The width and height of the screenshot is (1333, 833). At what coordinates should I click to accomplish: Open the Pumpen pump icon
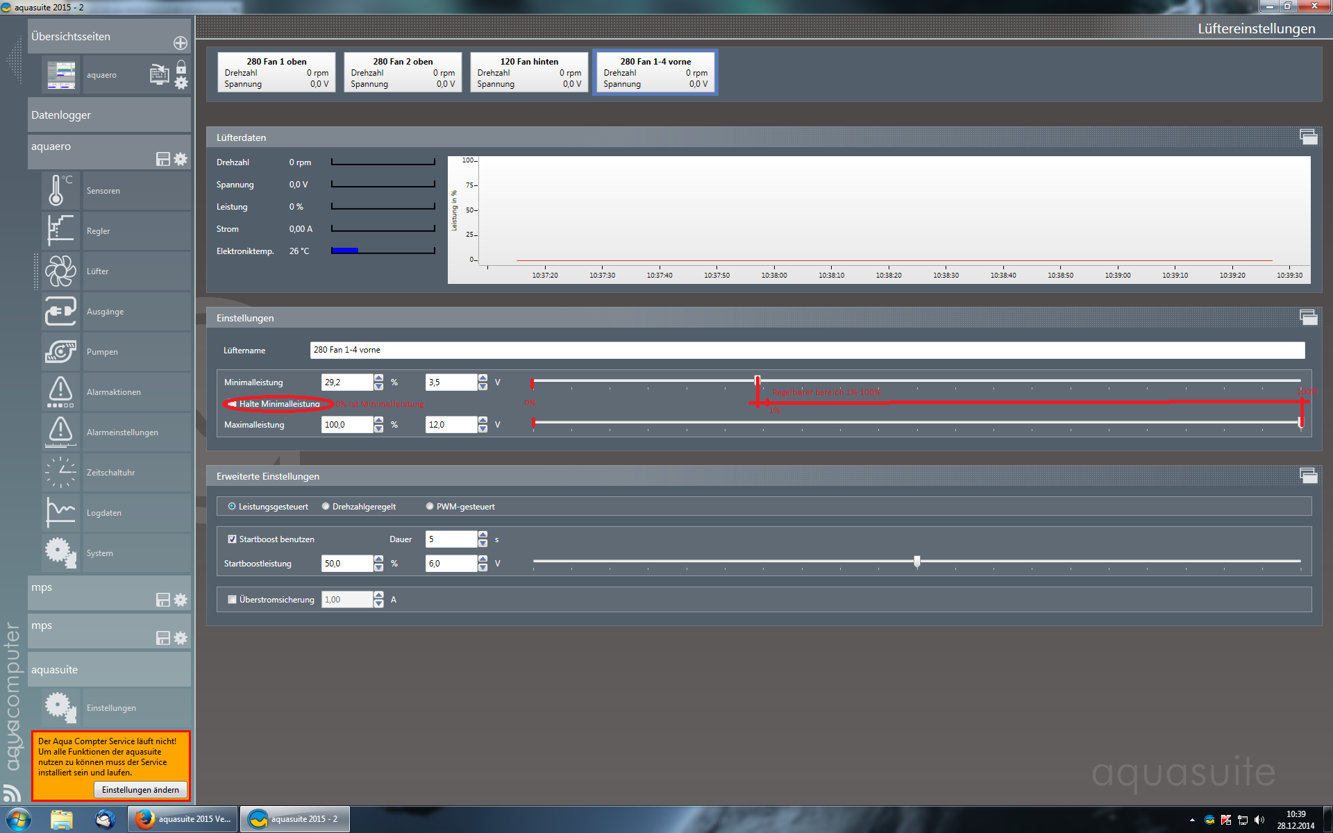point(60,351)
